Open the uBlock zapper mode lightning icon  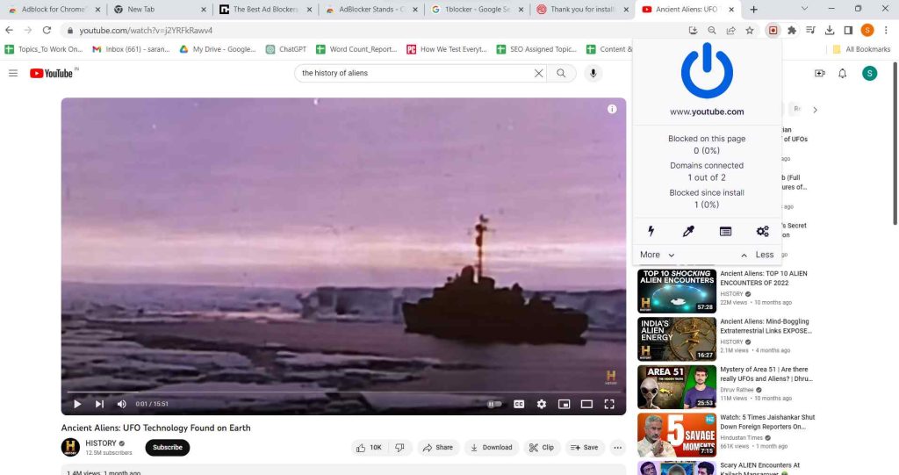pyautogui.click(x=651, y=231)
